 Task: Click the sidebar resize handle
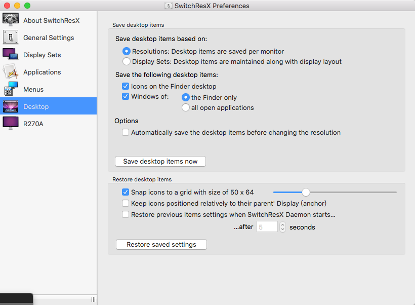click(x=94, y=299)
